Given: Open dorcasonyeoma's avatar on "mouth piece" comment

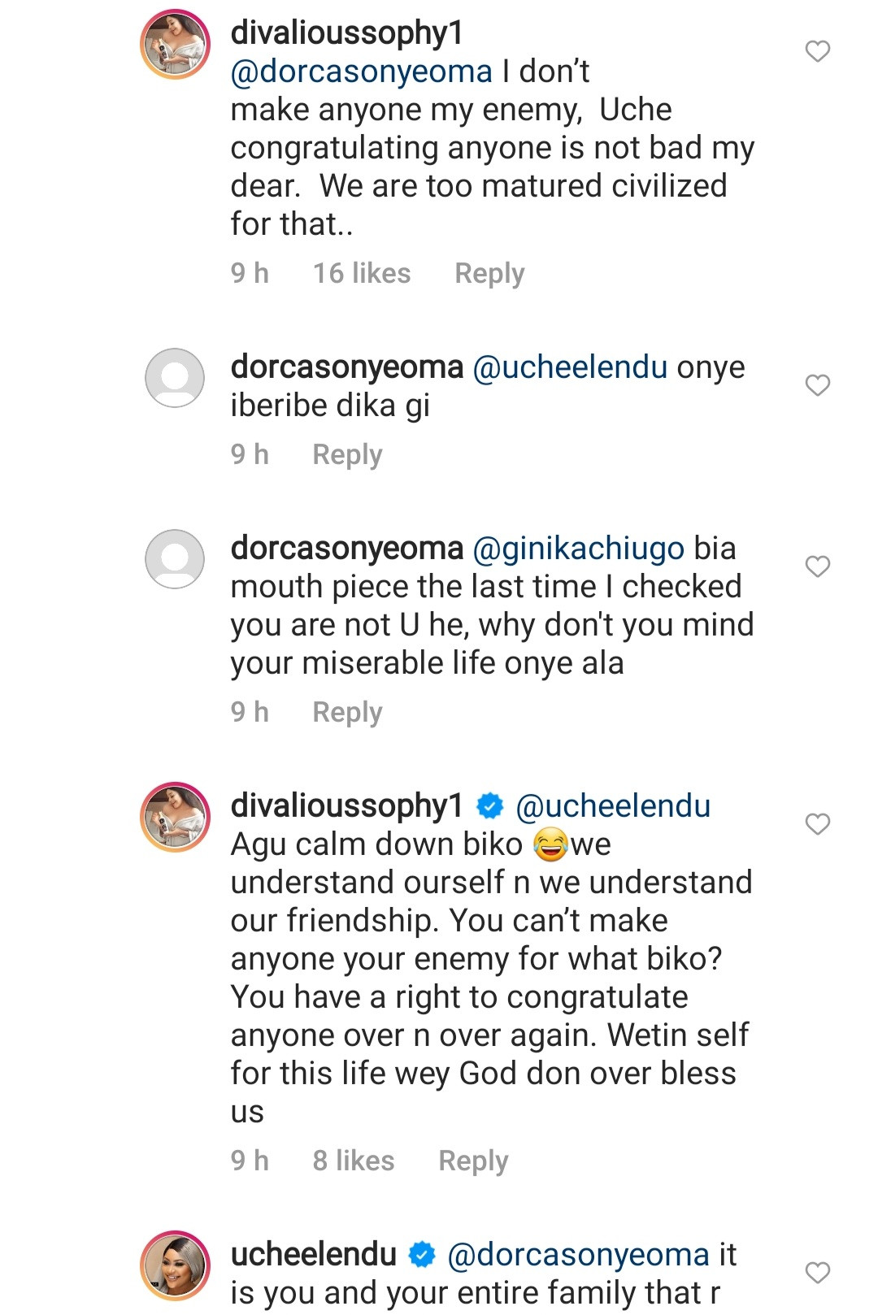Looking at the screenshot, I should (x=175, y=559).
